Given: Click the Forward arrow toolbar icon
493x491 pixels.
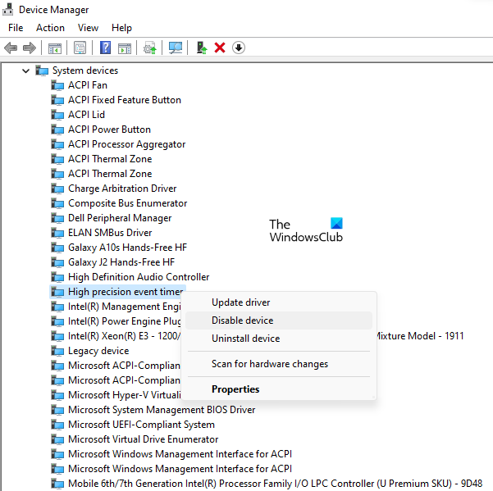Looking at the screenshot, I should pyautogui.click(x=30, y=48).
